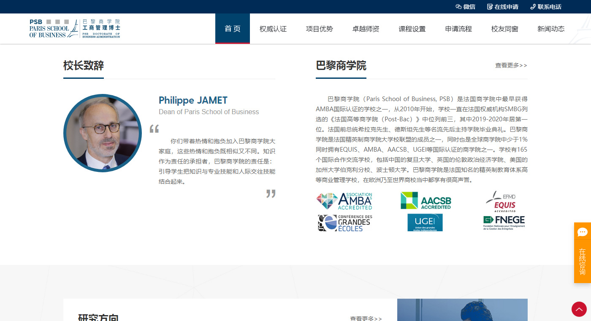Image resolution: width=591 pixels, height=321 pixels.
Task: Click the dean's circular portrait photo
Action: (x=103, y=133)
